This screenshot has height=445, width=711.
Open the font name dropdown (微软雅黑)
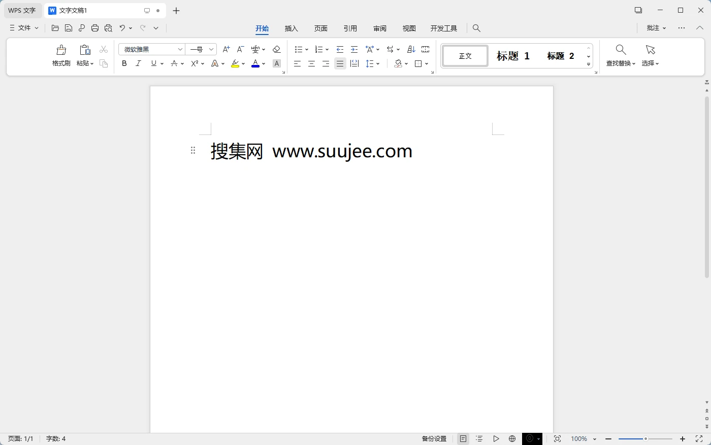tap(180, 49)
